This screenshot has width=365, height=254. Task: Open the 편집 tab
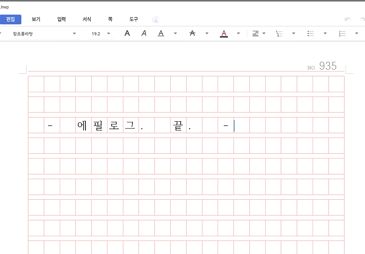11,19
